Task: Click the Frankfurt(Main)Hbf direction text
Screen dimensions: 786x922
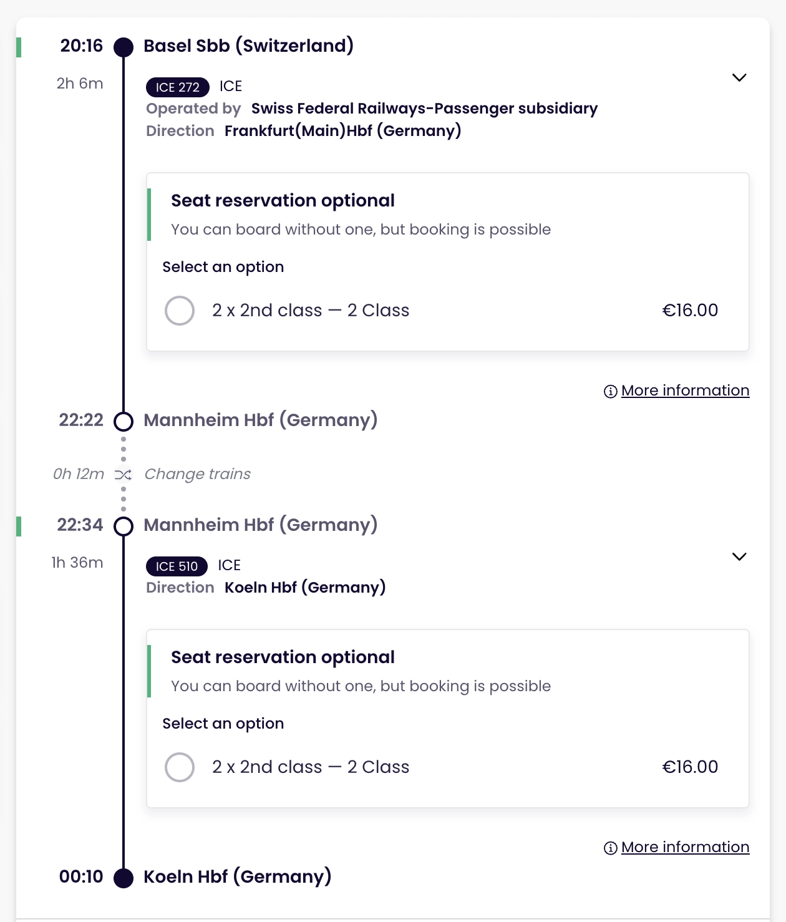Action: point(342,131)
